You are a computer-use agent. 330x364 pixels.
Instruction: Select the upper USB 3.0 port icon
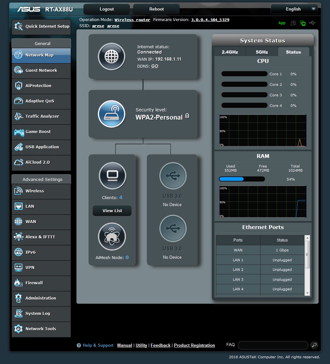173,176
